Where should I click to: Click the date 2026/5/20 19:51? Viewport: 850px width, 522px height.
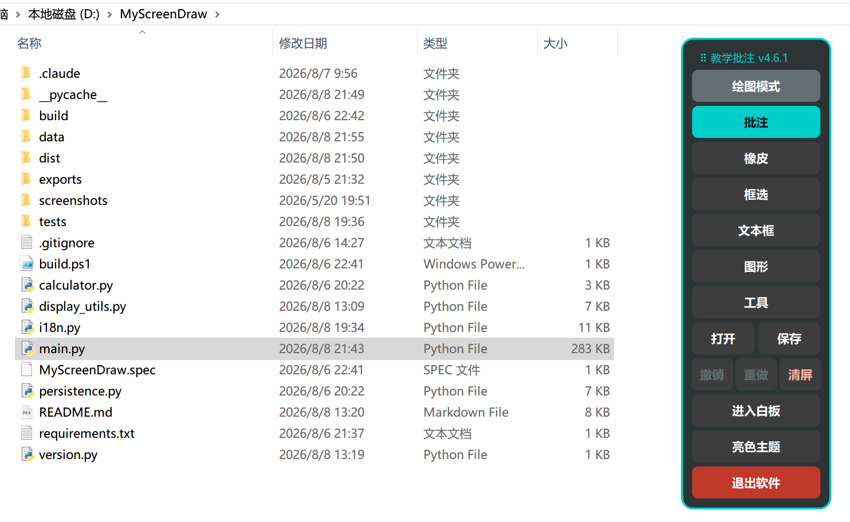click(x=325, y=200)
